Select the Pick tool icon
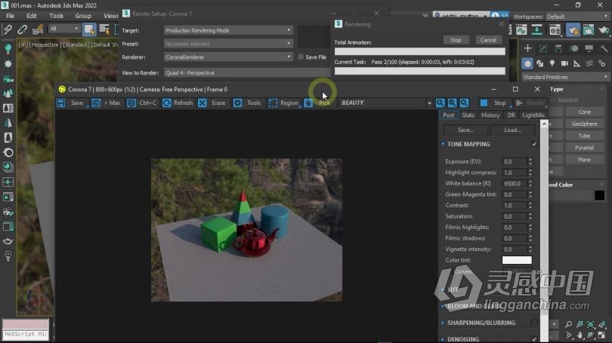This screenshot has height=343, width=612. 308,103
